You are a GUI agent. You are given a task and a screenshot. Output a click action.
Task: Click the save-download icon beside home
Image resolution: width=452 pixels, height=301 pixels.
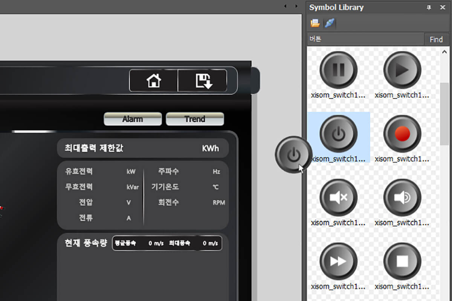[x=203, y=81]
